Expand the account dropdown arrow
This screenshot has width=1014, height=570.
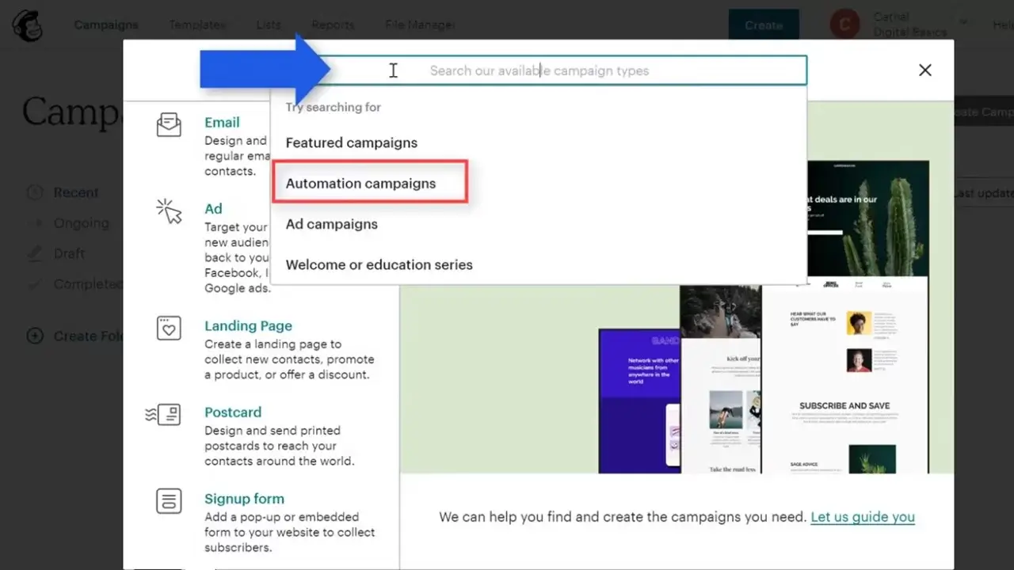(x=963, y=22)
